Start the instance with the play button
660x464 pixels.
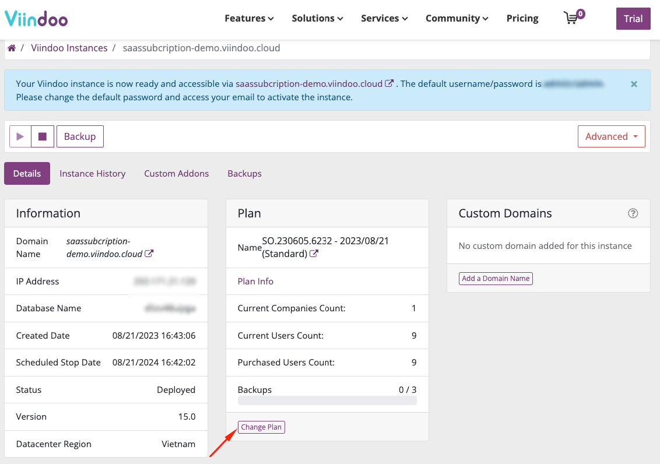coord(20,136)
